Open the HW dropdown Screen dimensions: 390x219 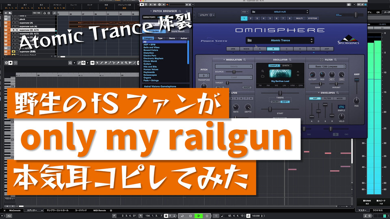(x=245, y=12)
